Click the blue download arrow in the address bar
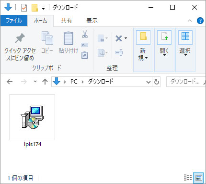The image size is (206, 184). (x=57, y=82)
